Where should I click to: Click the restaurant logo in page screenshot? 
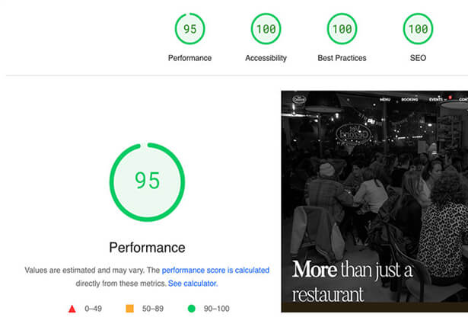pos(299,99)
